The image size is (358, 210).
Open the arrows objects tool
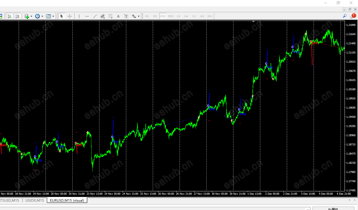134,16
